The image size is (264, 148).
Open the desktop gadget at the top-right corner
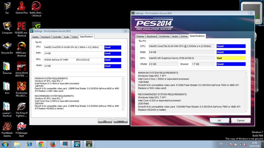coord(252,13)
